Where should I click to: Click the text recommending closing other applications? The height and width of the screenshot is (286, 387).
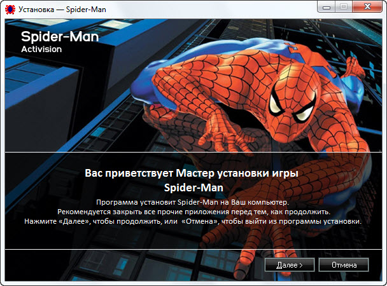192,211
